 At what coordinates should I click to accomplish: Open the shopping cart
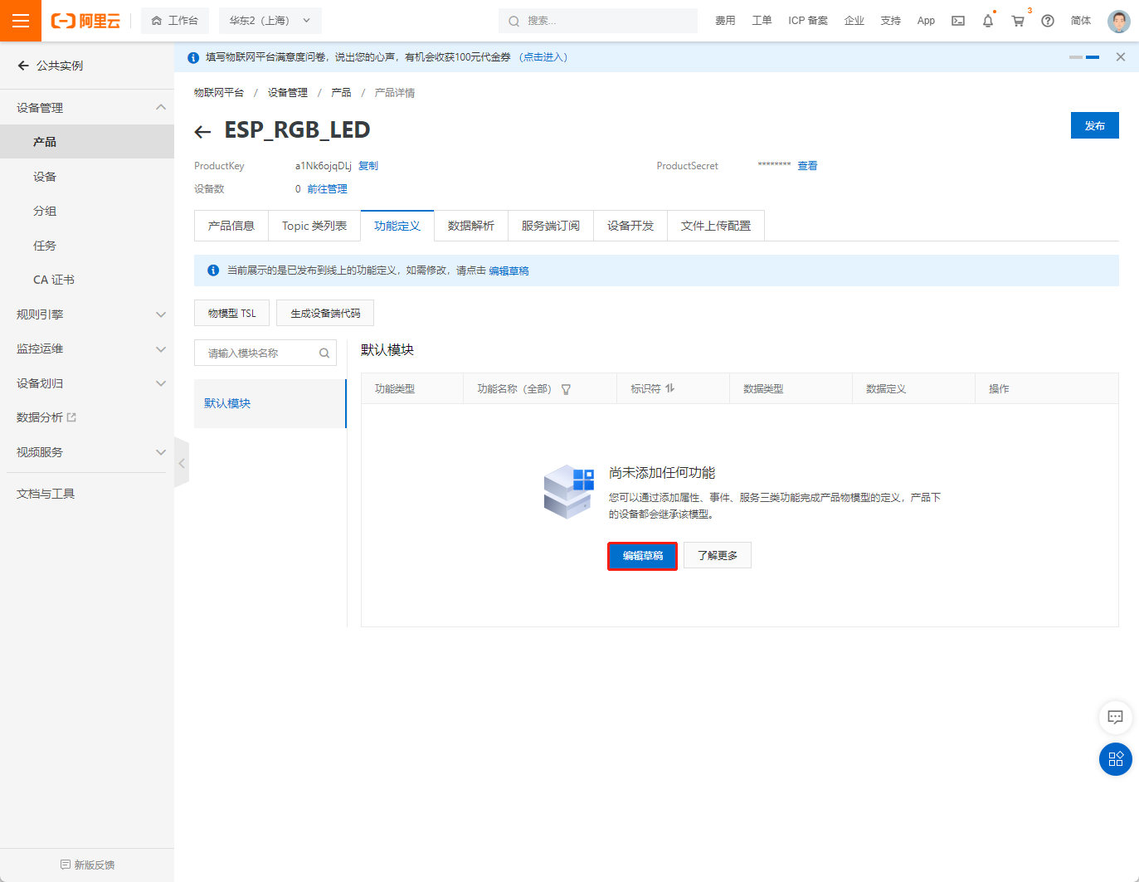(1018, 21)
